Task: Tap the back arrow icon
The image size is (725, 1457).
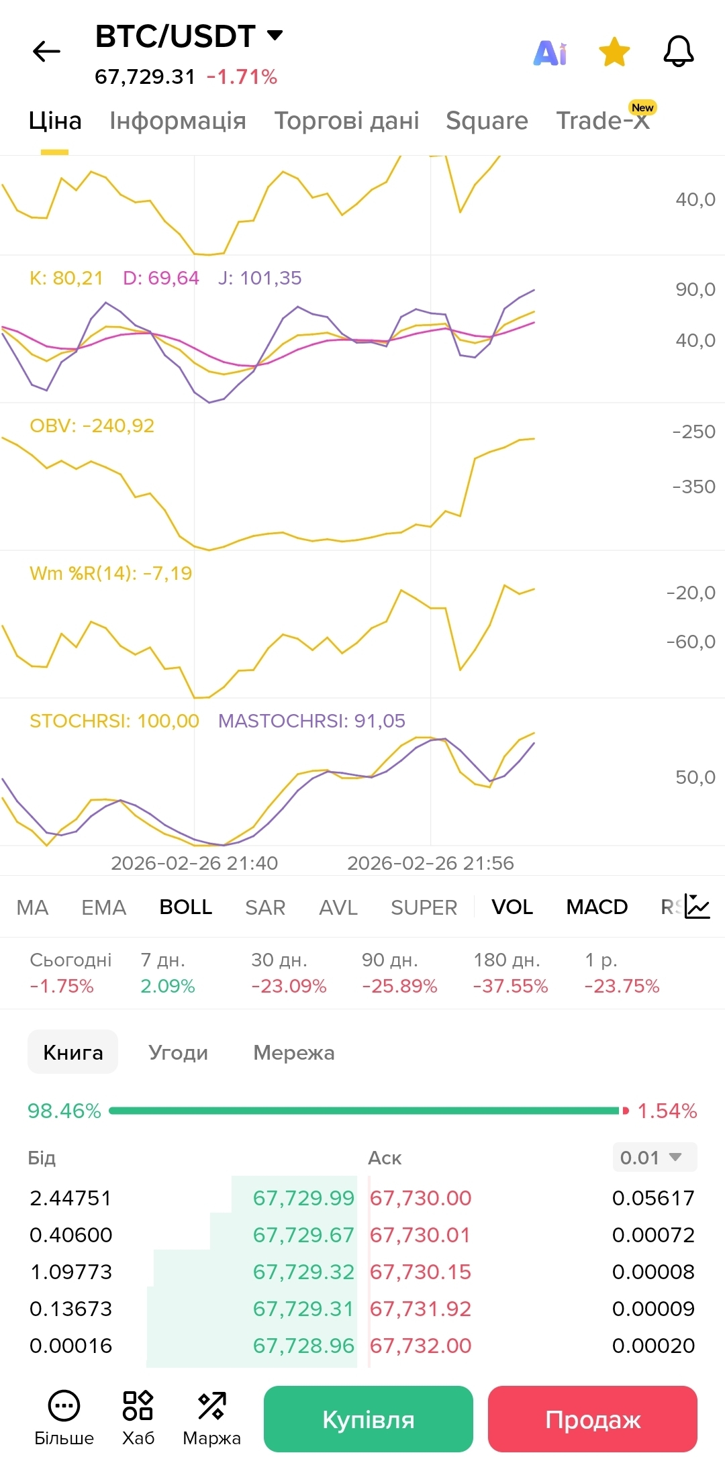Action: [x=46, y=52]
